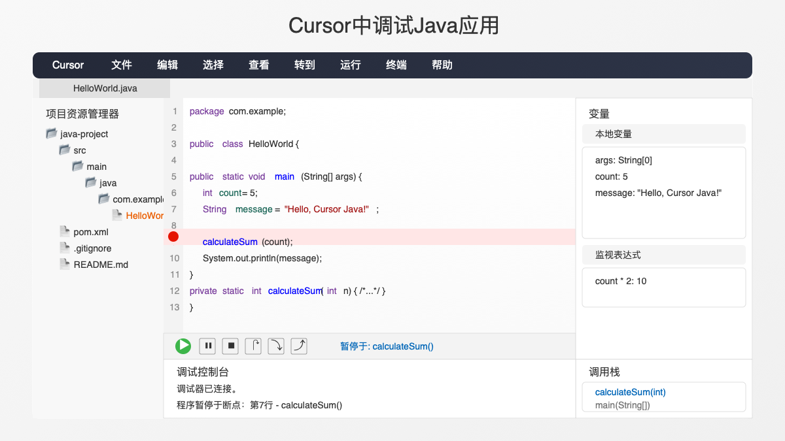This screenshot has width=785, height=441.
Task: Open the 文件 menu
Action: (122, 65)
